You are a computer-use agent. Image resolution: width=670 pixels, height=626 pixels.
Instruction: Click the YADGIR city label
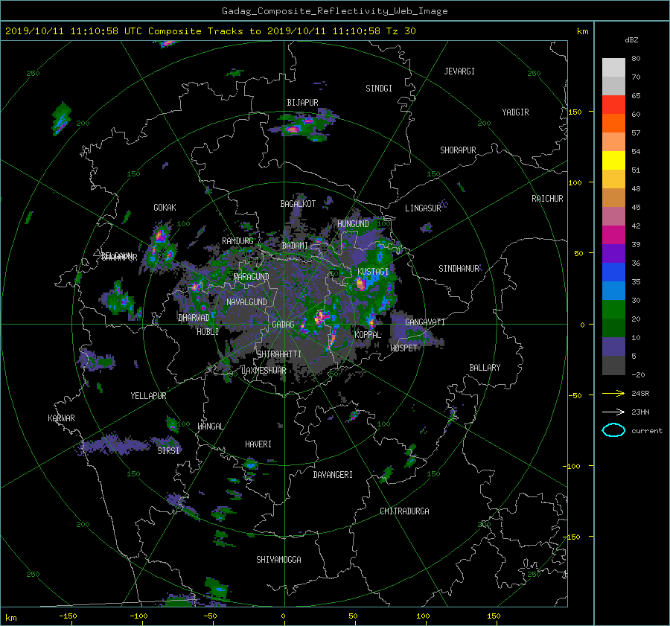515,112
